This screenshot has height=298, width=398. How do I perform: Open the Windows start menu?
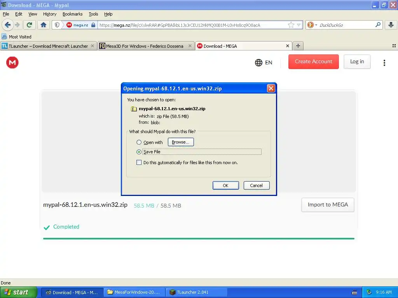click(18, 292)
